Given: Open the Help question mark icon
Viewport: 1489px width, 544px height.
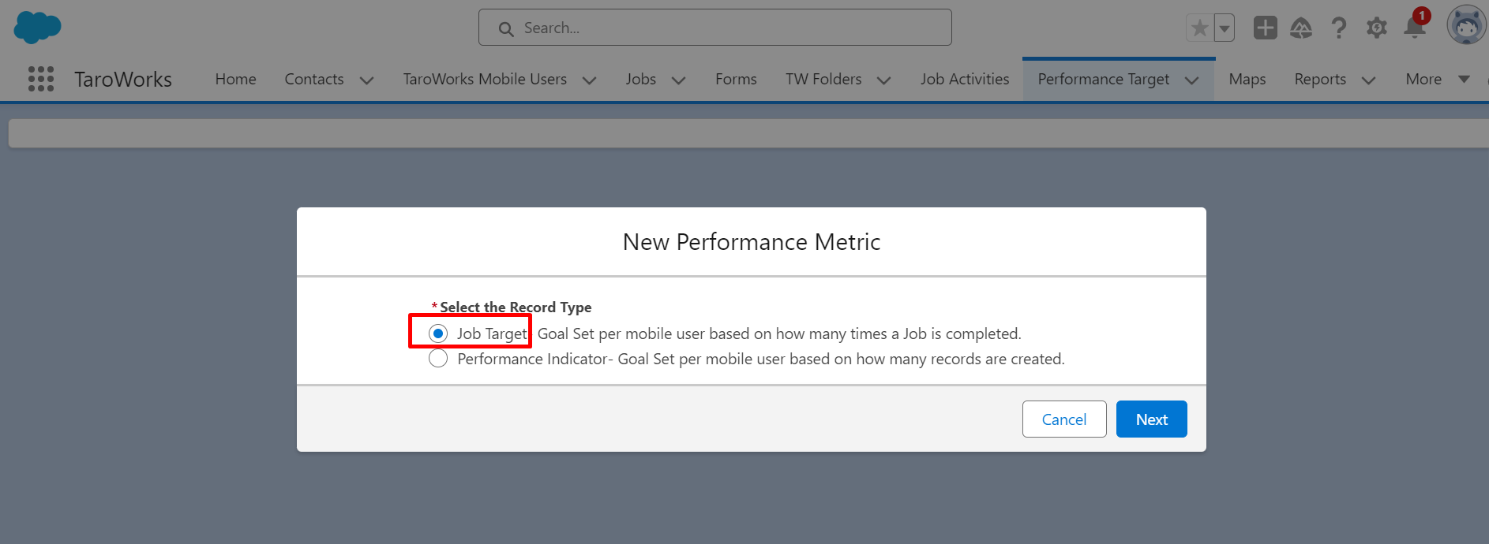Looking at the screenshot, I should 1339,28.
